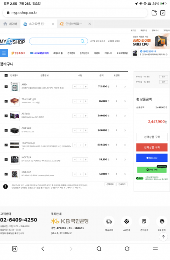Click the 회원가입 link at top
This screenshot has width=170, height=260.
144,31
